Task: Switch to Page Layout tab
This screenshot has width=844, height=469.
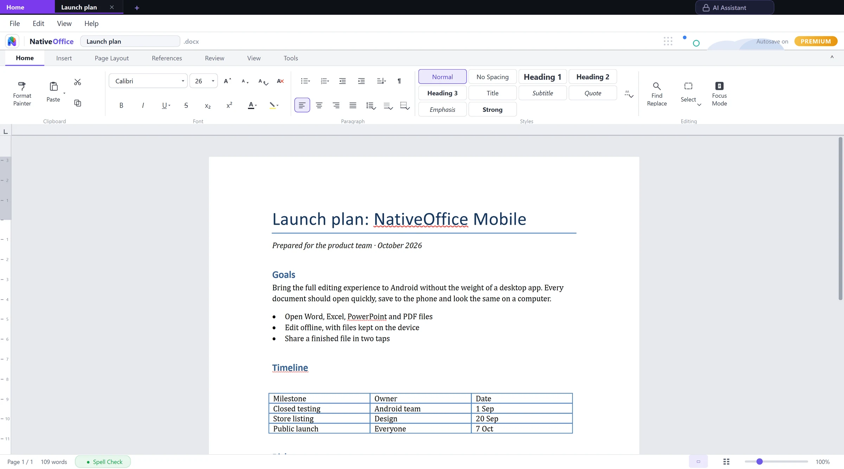Action: (111, 58)
